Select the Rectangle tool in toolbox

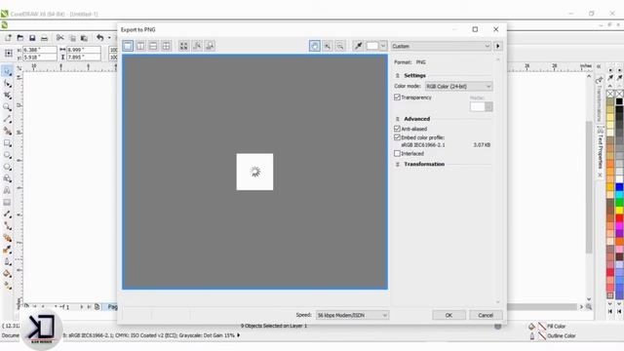[x=7, y=143]
